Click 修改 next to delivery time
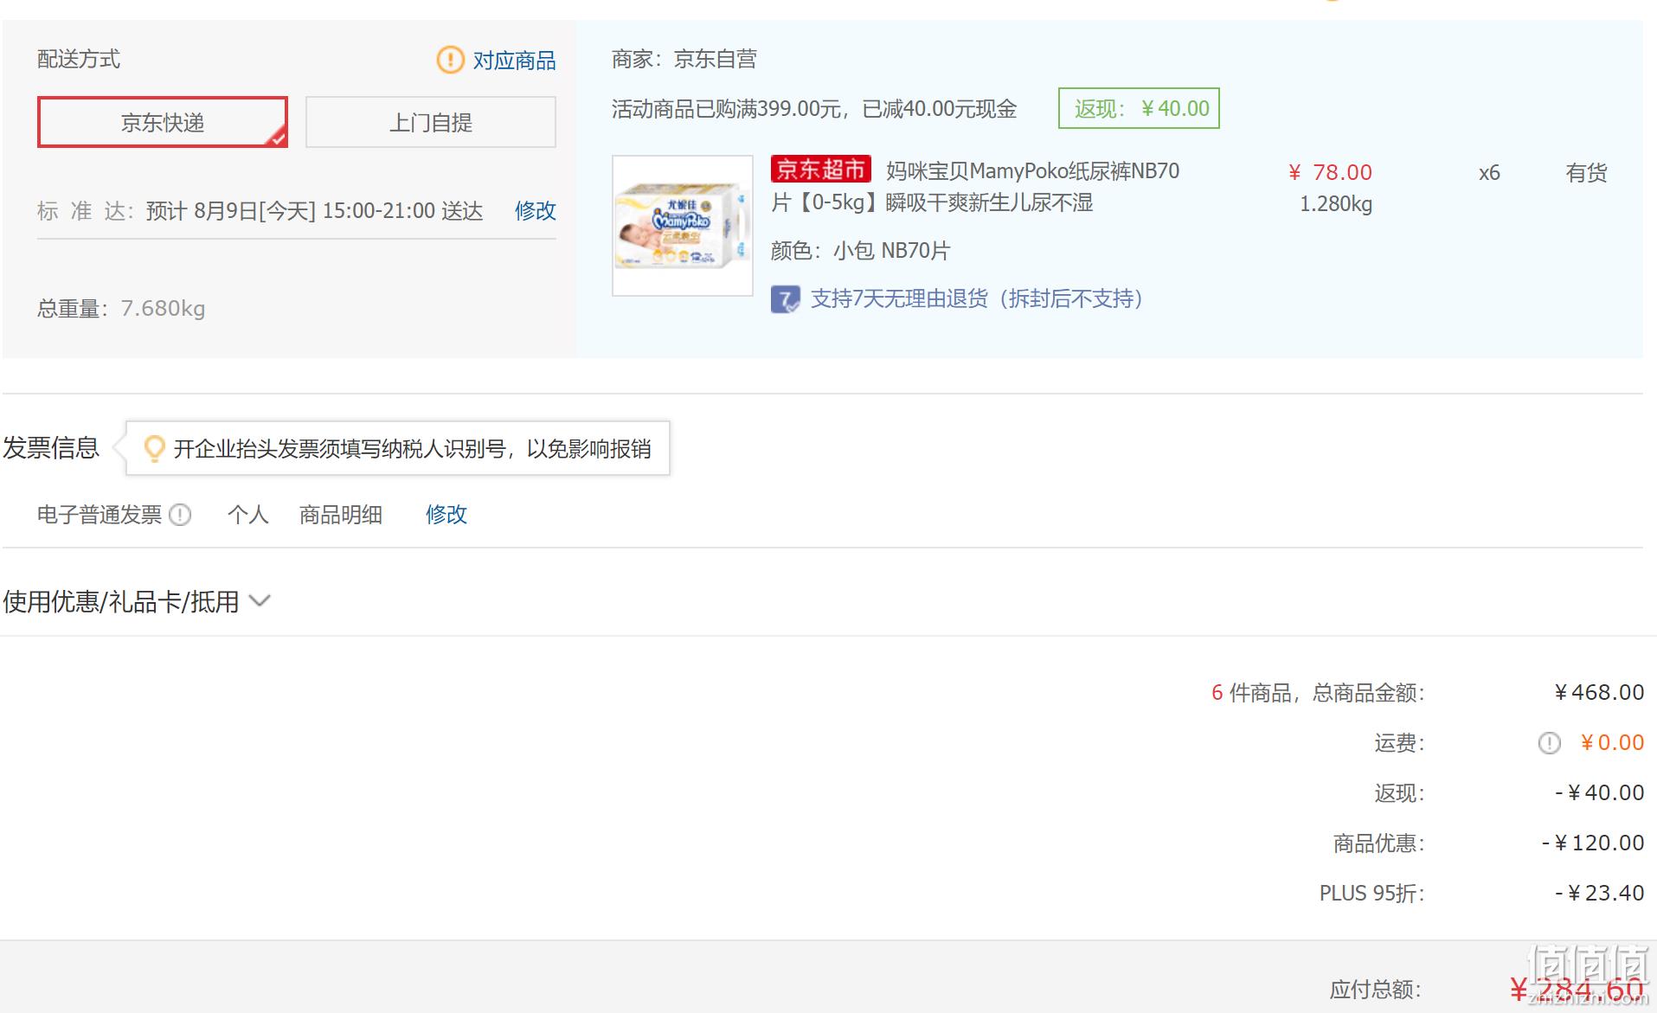The image size is (1657, 1013). [x=535, y=210]
